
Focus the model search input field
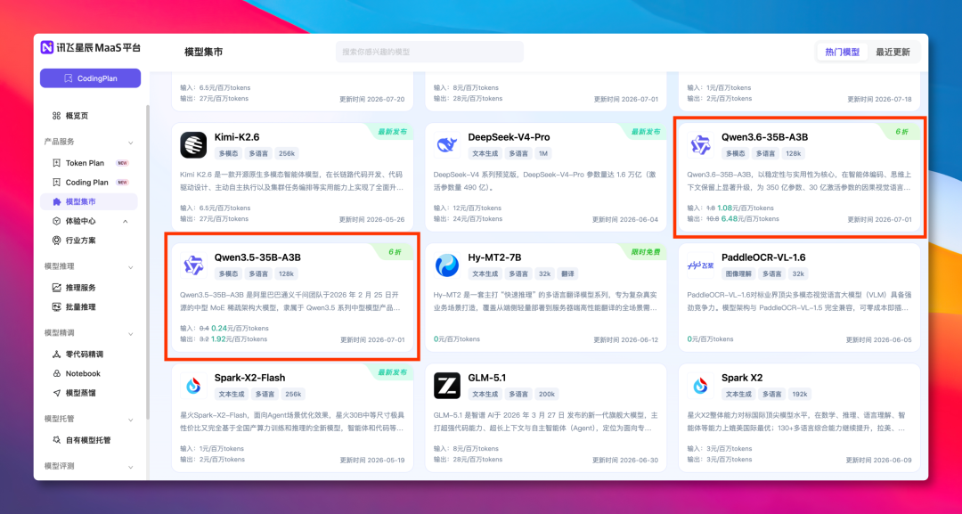point(429,53)
